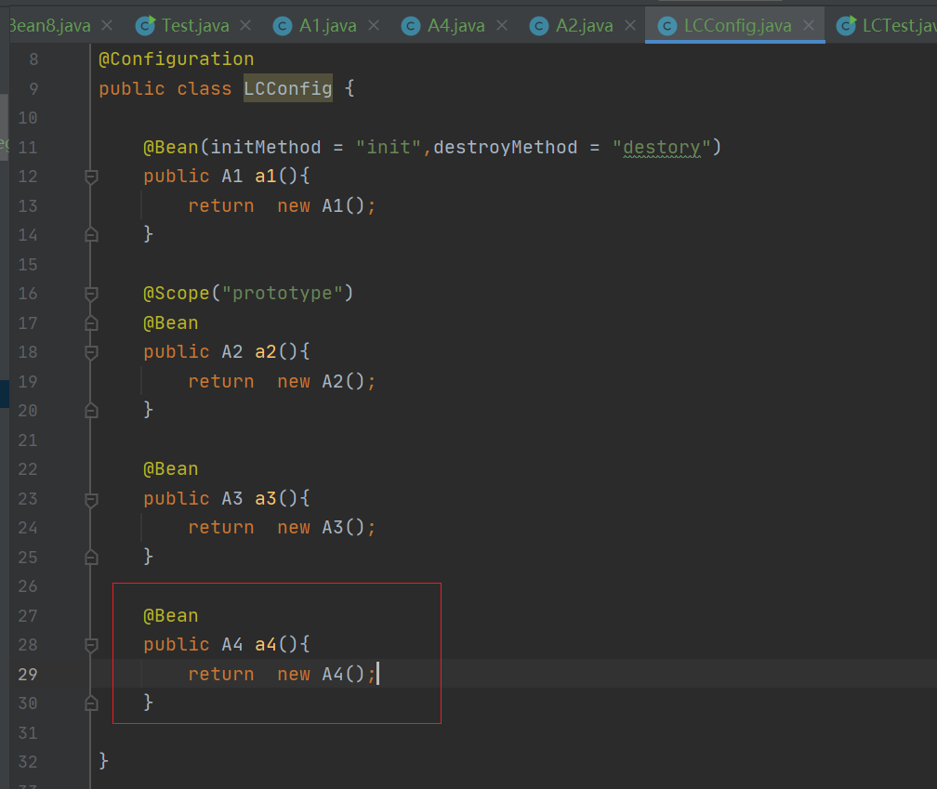937x789 pixels.
Task: Click "new A4()" on line 29
Action: pos(321,674)
